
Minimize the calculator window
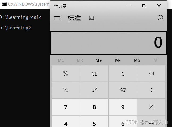tap(129, 6)
